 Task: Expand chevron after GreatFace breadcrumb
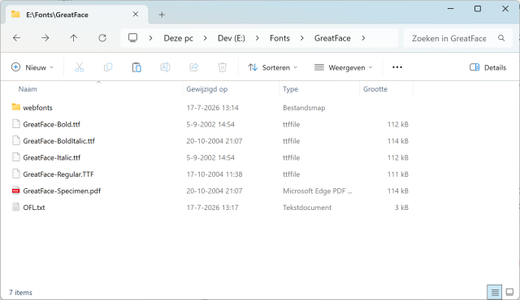tap(363, 38)
